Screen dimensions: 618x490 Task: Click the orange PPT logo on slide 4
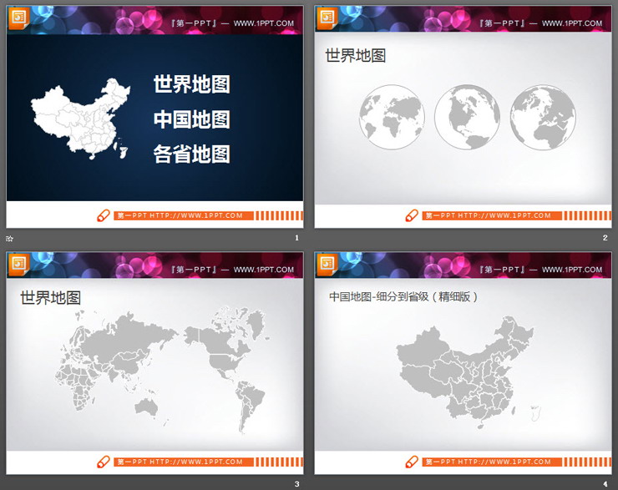[327, 265]
